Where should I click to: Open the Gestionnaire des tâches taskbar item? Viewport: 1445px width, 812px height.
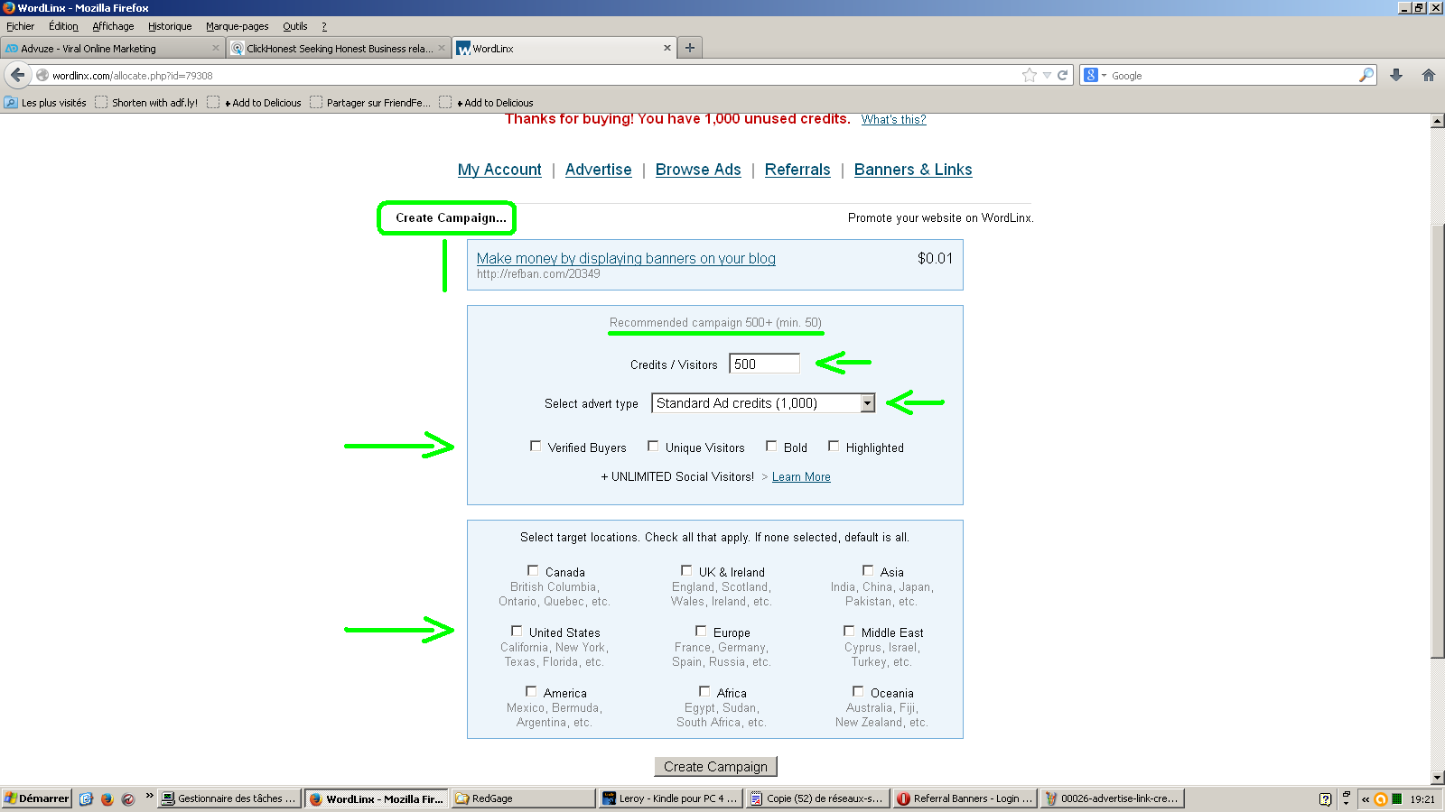229,798
